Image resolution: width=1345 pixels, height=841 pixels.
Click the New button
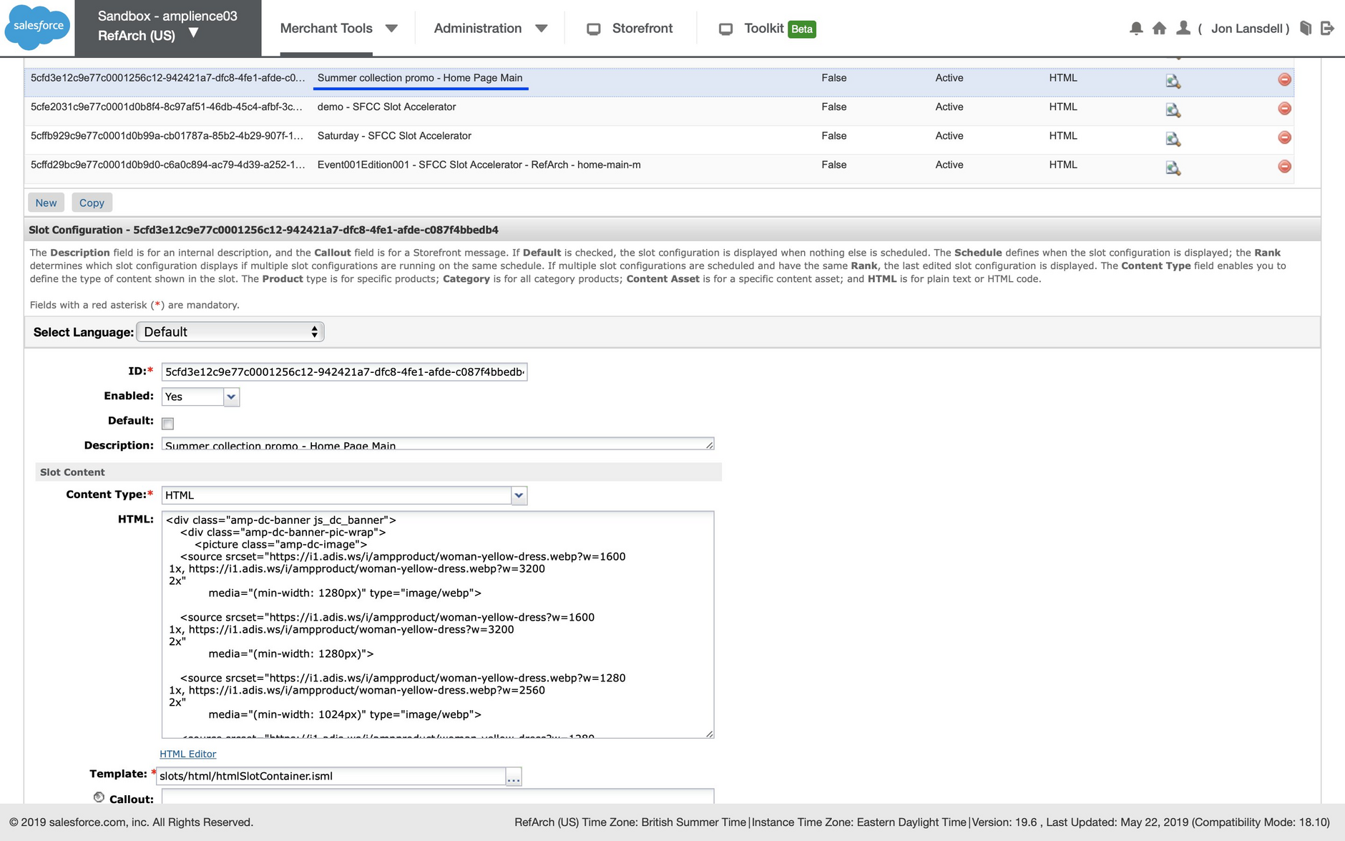coord(47,203)
